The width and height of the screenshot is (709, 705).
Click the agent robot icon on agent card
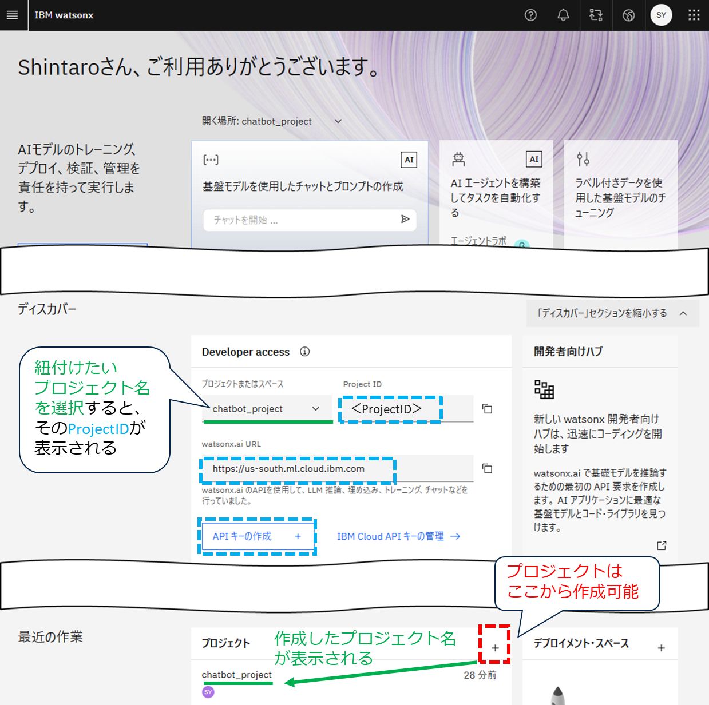pos(458,159)
